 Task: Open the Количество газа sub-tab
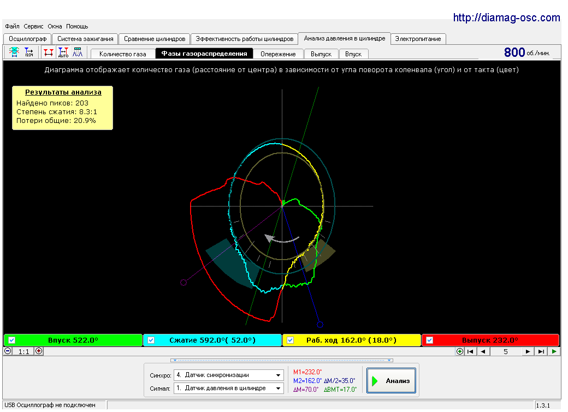[x=123, y=54]
